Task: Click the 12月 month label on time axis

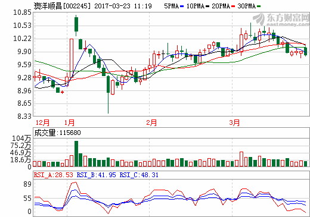Action: [42, 122]
